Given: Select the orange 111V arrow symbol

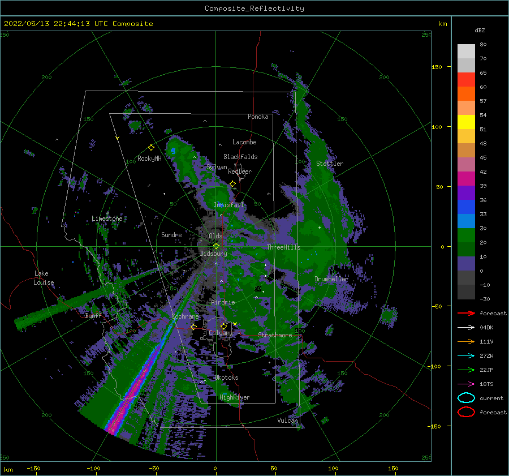Looking at the screenshot, I should coord(466,341).
